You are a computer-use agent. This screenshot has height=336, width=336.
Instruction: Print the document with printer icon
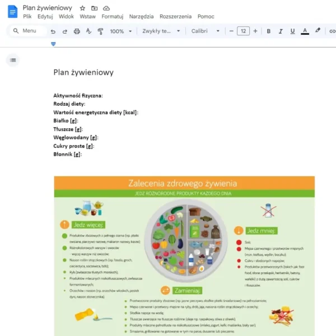pyautogui.click(x=77, y=31)
